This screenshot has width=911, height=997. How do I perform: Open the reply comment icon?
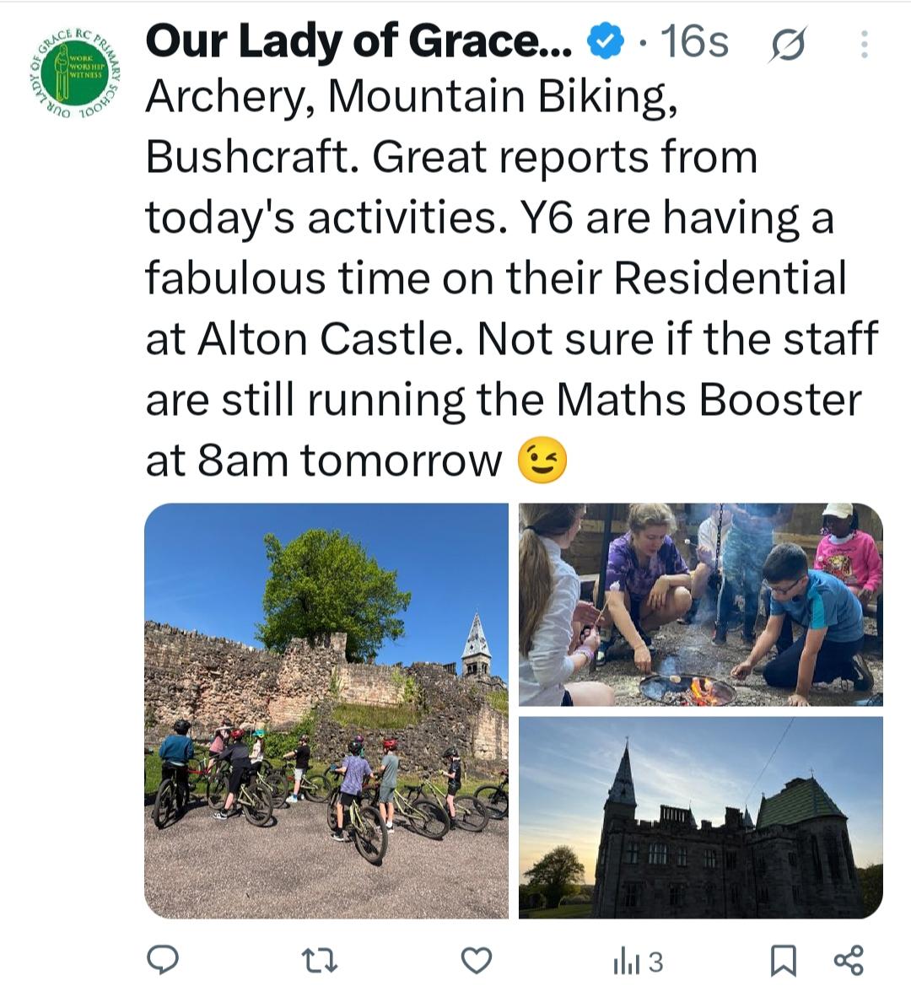coord(163,960)
